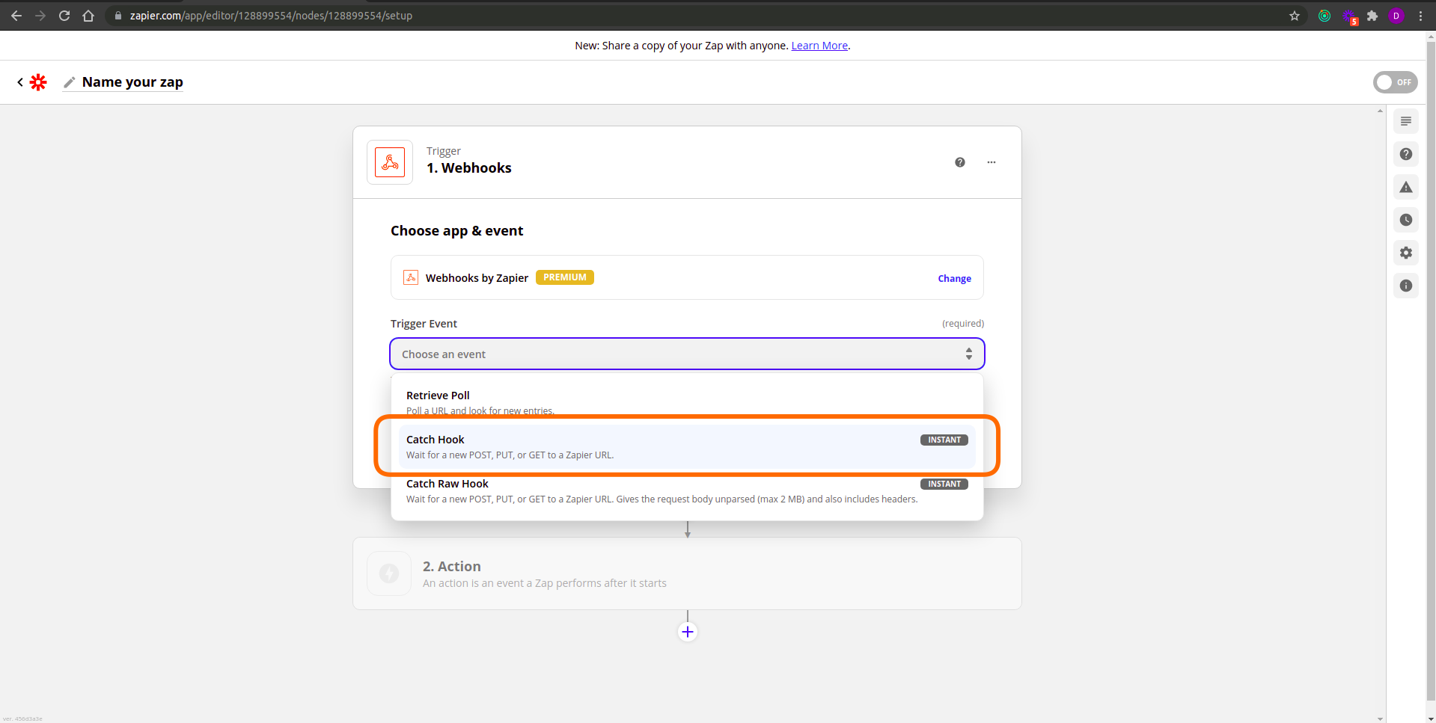1436x723 pixels.
Task: Open the Trigger Event dropdown
Action: [x=687, y=354]
